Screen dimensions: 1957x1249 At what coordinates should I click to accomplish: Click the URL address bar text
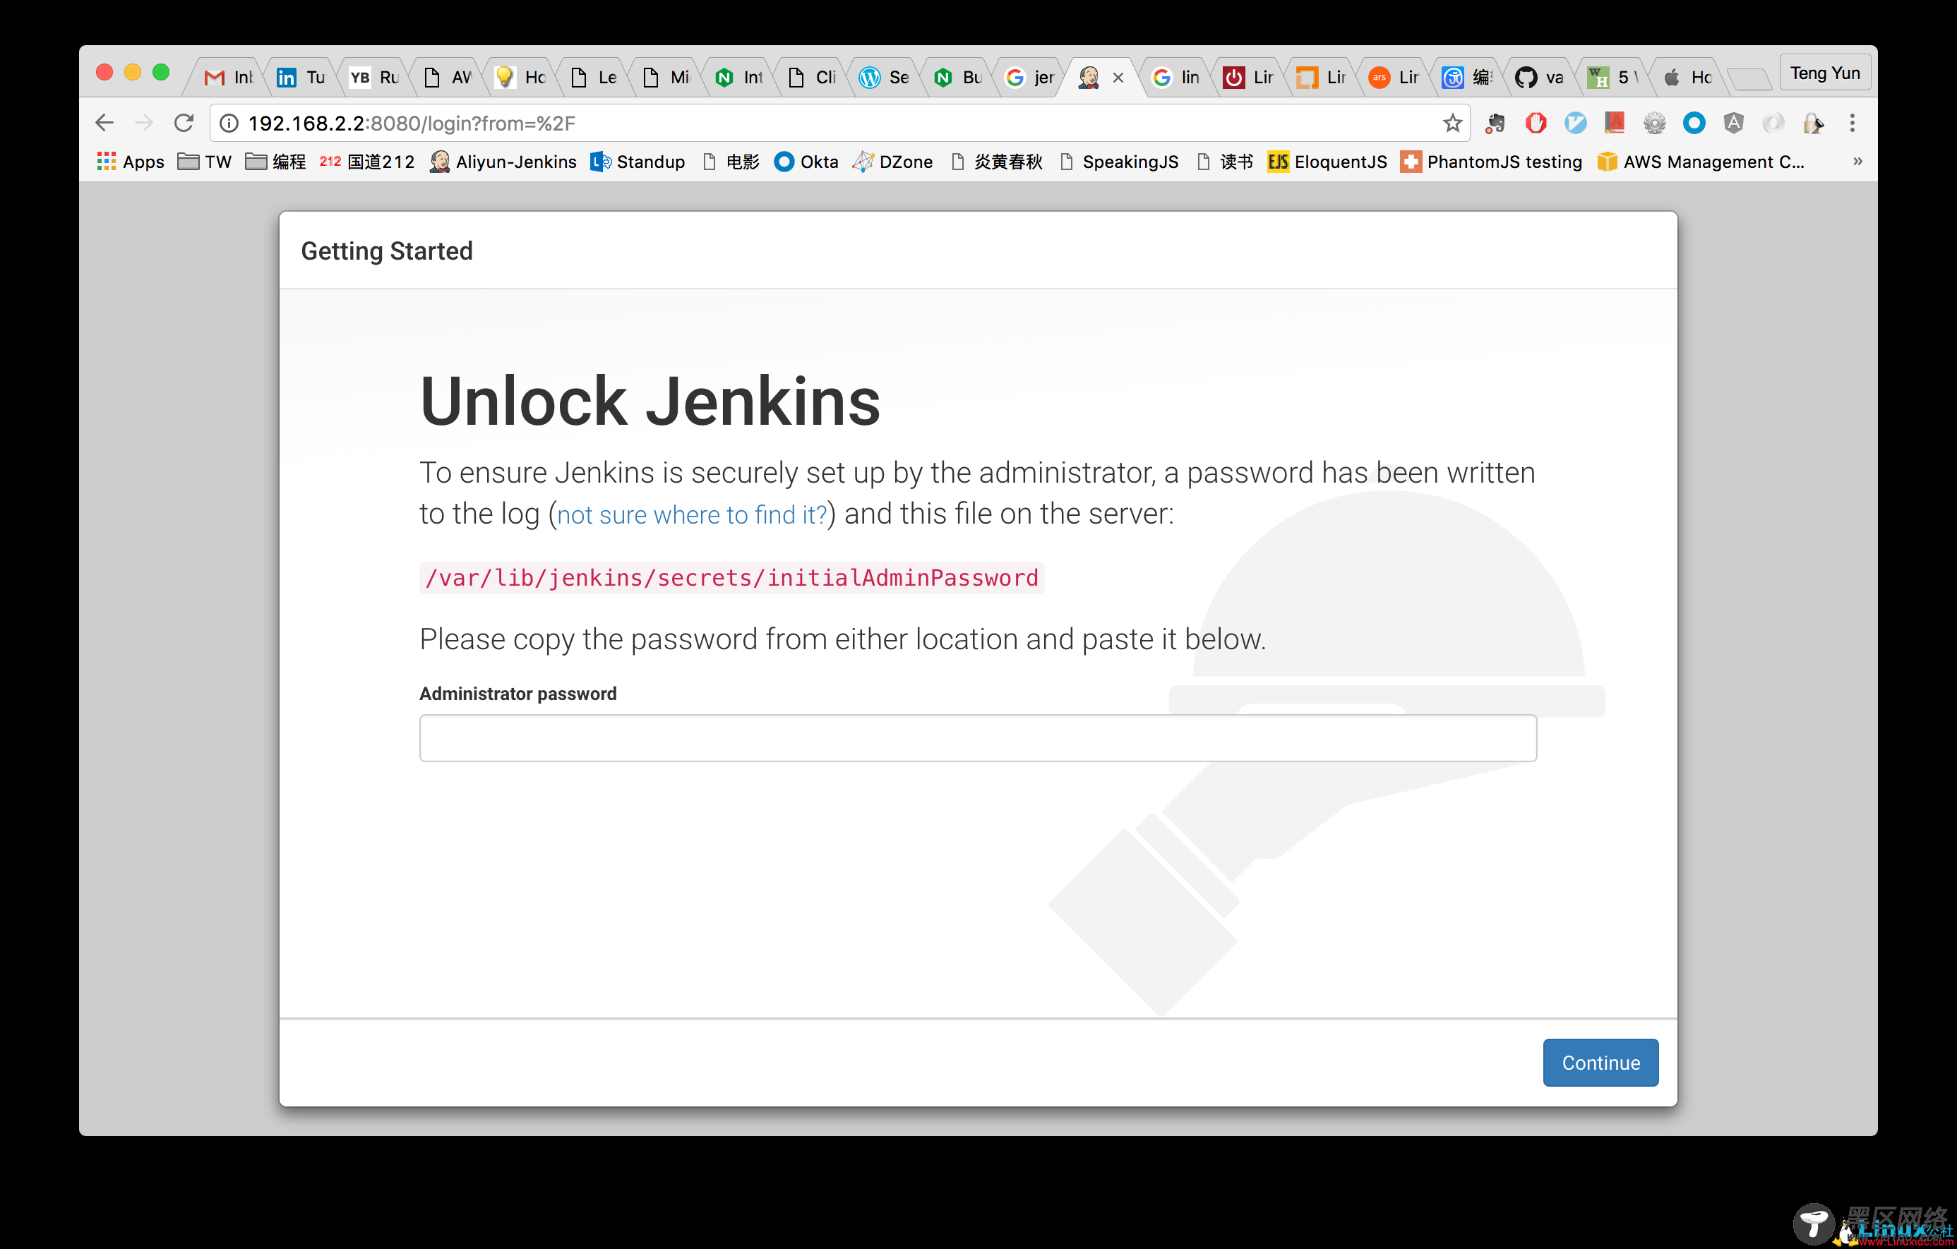pos(411,123)
